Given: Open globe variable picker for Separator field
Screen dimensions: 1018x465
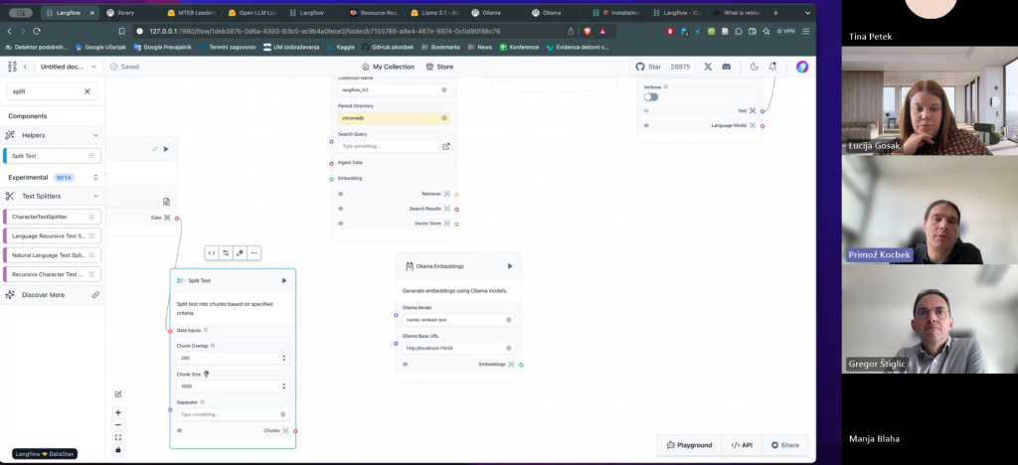Looking at the screenshot, I should point(283,414).
